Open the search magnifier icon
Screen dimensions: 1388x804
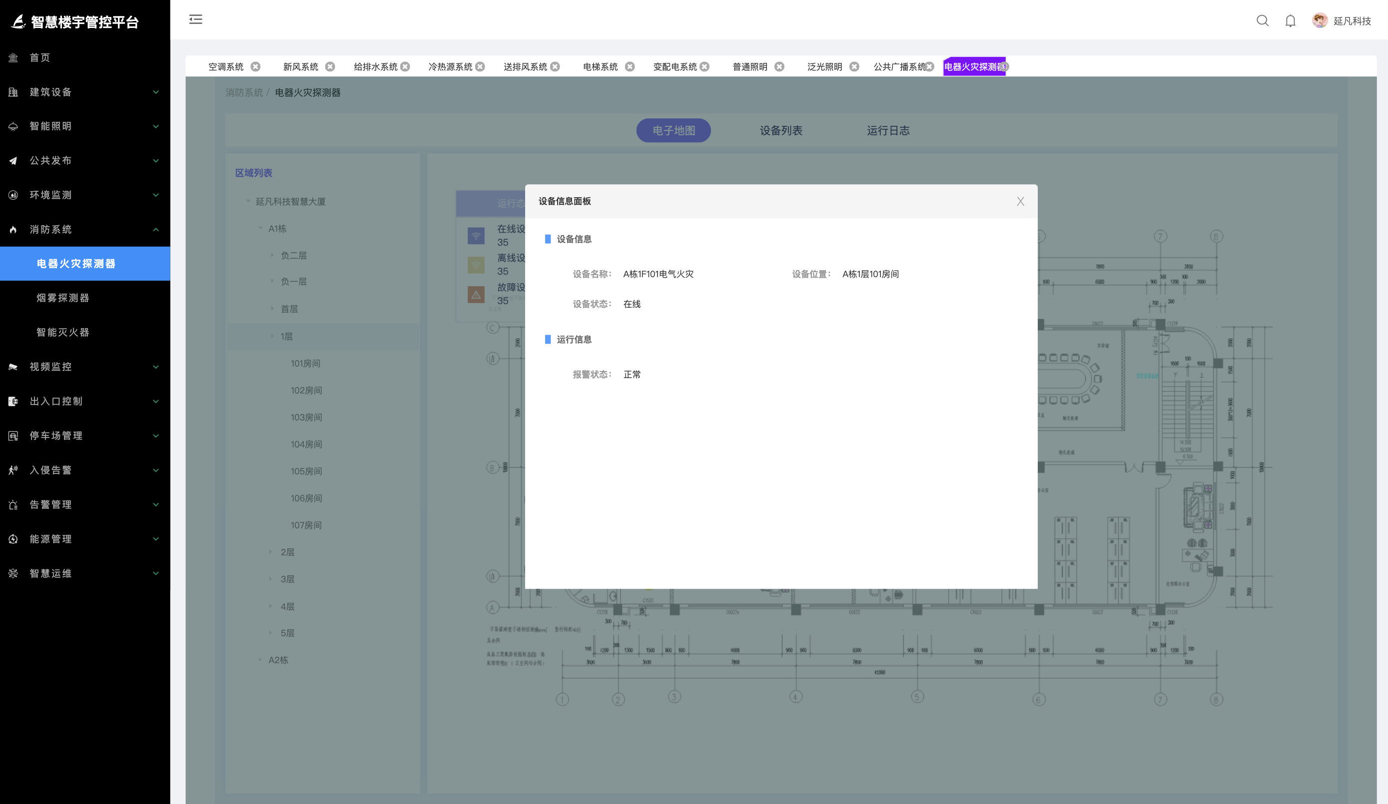tap(1263, 21)
